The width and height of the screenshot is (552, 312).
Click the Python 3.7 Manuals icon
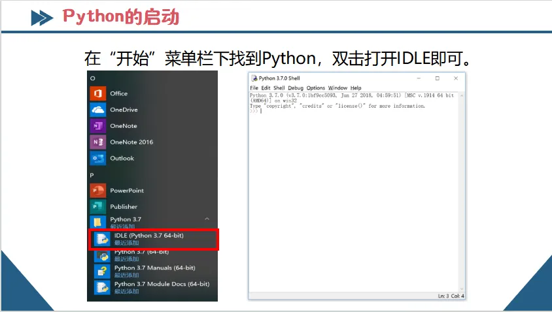pyautogui.click(x=102, y=272)
